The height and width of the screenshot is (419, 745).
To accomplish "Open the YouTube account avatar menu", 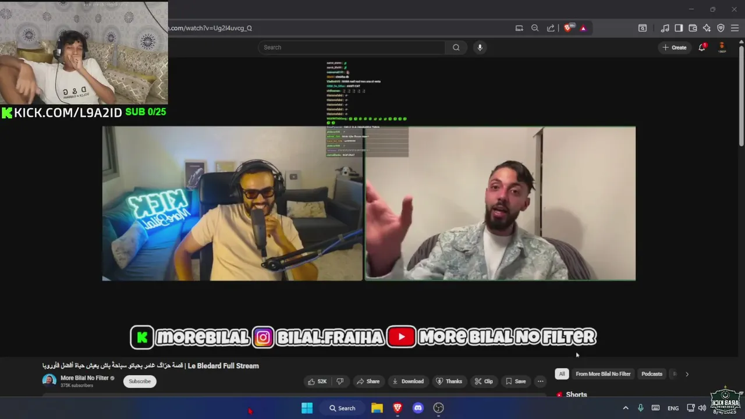I will pos(722,47).
